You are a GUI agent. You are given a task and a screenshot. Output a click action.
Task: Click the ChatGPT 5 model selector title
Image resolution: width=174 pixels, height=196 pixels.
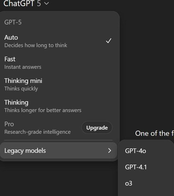point(22,3)
